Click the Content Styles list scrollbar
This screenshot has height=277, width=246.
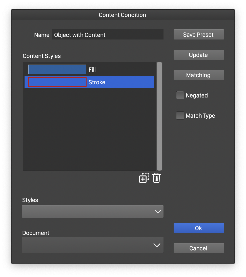coord(159,116)
